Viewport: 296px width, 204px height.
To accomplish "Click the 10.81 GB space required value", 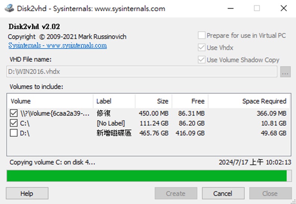I will pyautogui.click(x=274, y=123).
